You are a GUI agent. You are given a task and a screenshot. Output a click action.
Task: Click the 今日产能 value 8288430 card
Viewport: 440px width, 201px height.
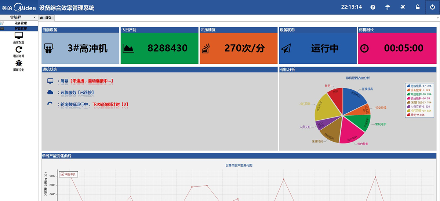coord(159,48)
